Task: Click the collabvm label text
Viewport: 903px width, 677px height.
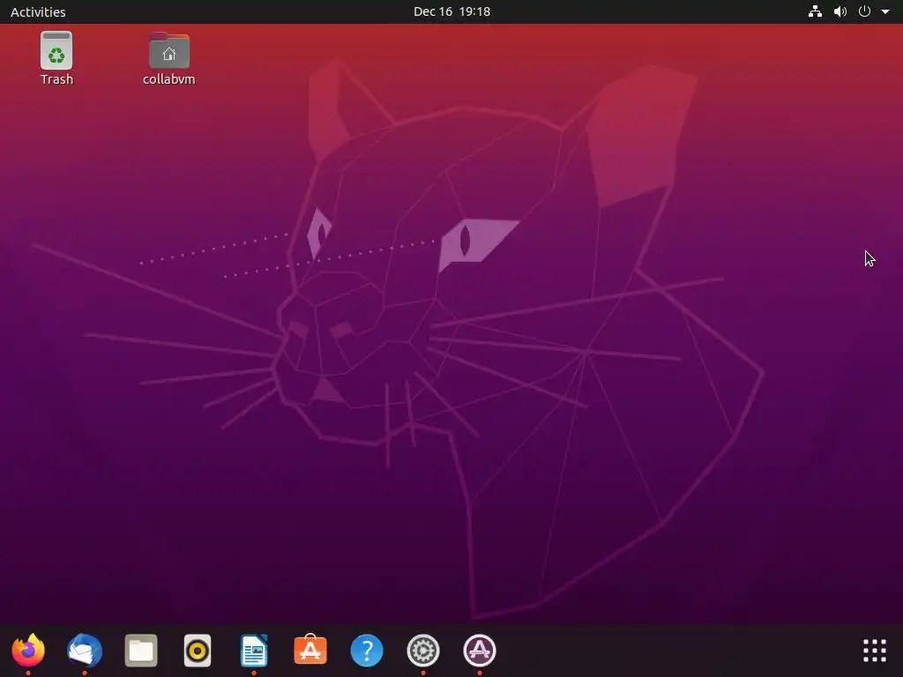Action: [x=169, y=79]
